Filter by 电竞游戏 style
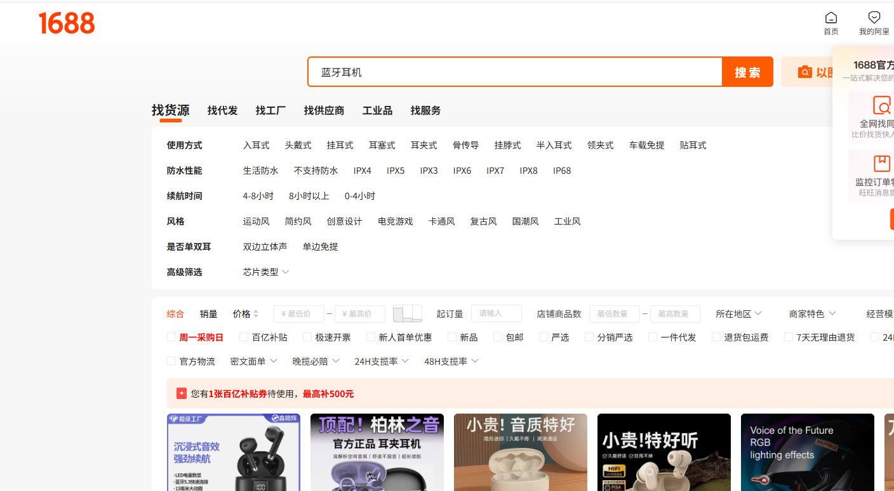 pos(395,221)
